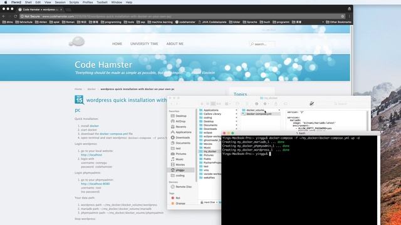Select the Calibre Library folder in Finder
401x225 pixels.
[212, 114]
